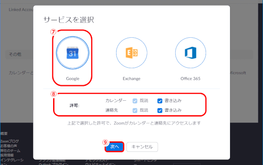
Task: Pick the Office 365 service icon
Action: pyautogui.click(x=191, y=53)
